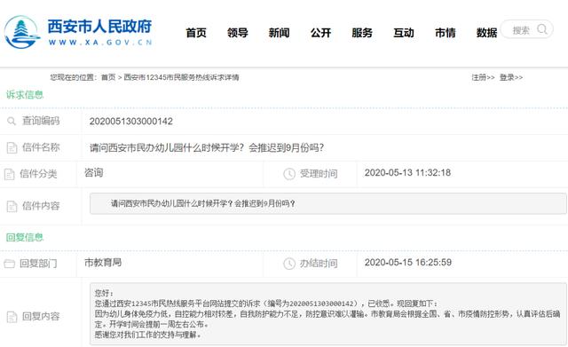The width and height of the screenshot is (568, 347).
Task: Click the 登录>> link
Action: (511, 77)
